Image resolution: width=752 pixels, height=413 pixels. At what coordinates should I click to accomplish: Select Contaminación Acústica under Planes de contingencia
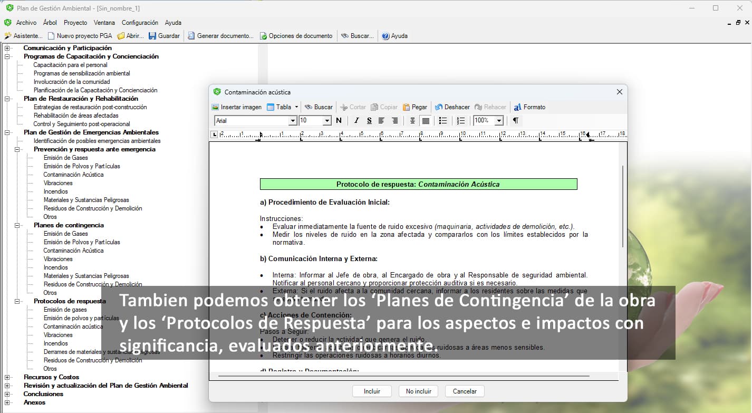click(x=73, y=251)
